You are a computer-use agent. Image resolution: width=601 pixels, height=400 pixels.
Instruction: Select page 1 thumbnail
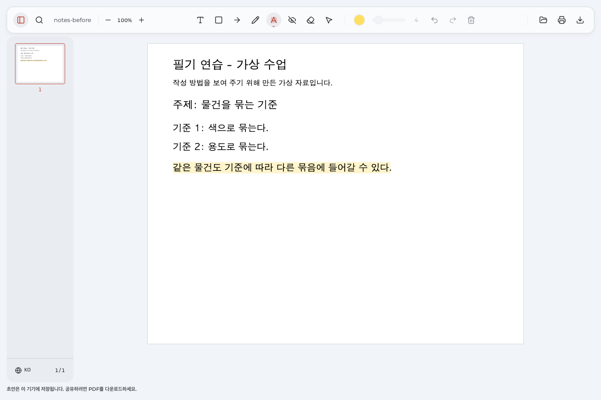pos(40,64)
